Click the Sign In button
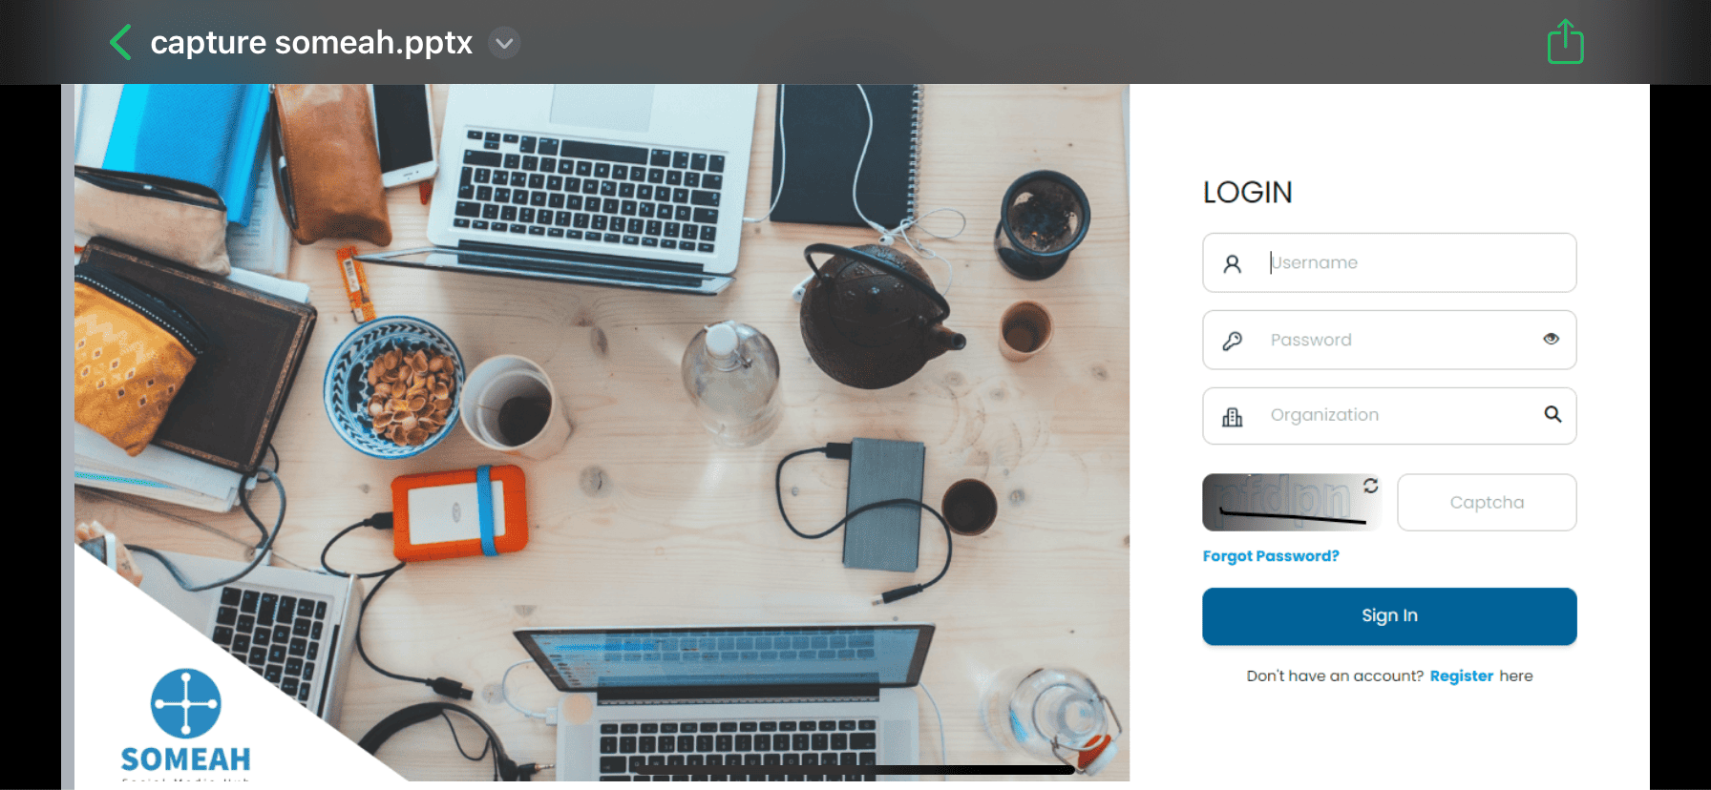This screenshot has width=1711, height=790. [1389, 616]
